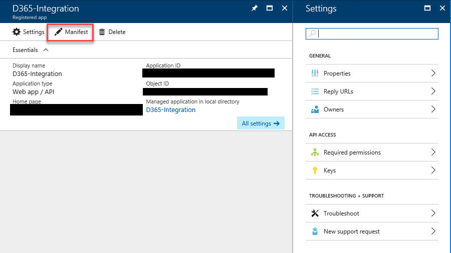This screenshot has width=451, height=253.
Task: Focus the Settings search input field
Action: click(372, 33)
